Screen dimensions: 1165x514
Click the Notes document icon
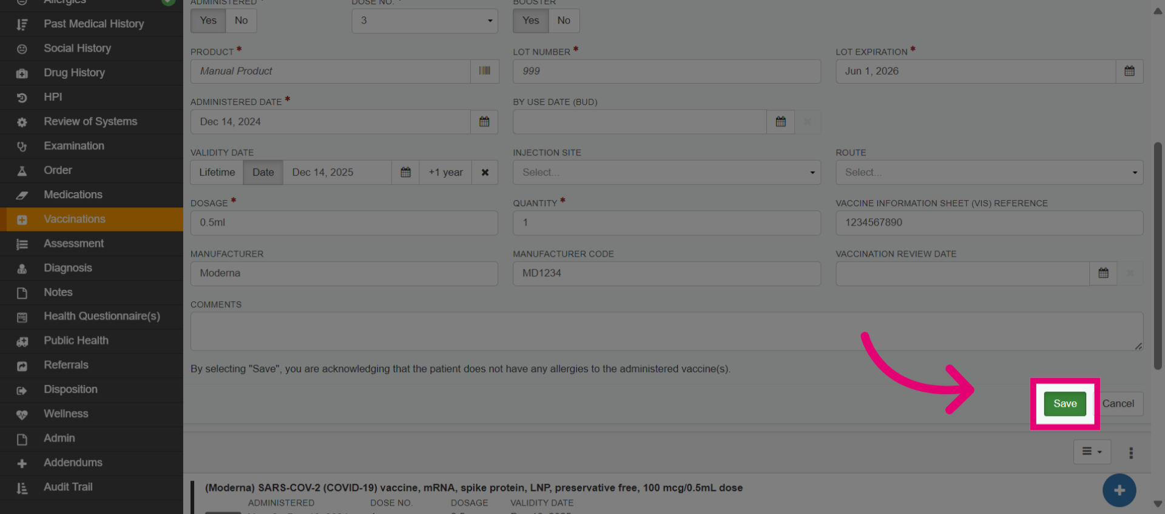pyautogui.click(x=22, y=293)
